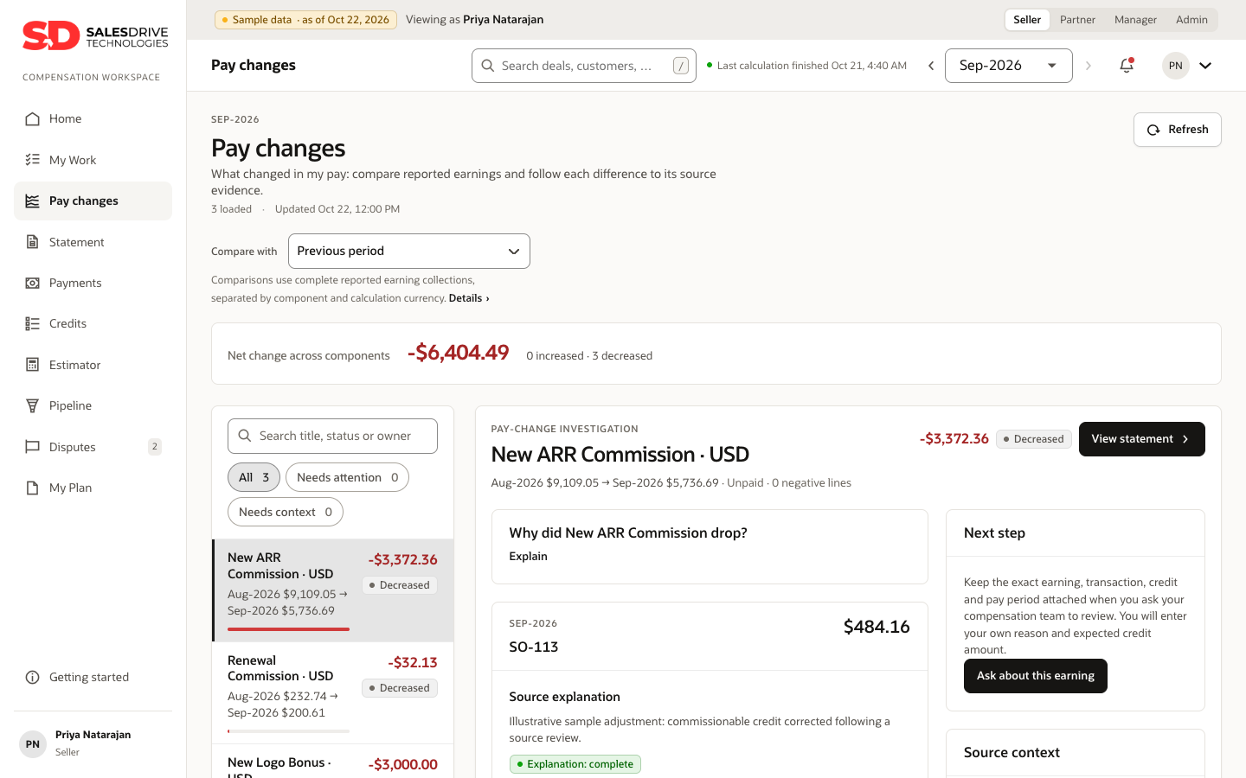Open the Statement page icon
Viewport: 1246px width, 778px height.
[32, 242]
